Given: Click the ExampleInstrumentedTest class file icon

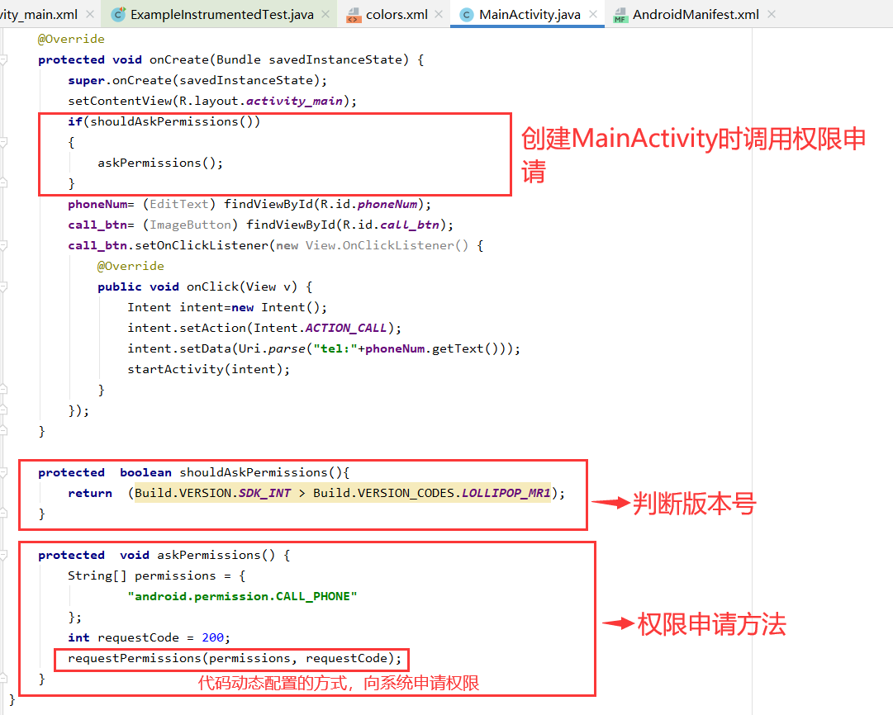Looking at the screenshot, I should click(x=118, y=14).
